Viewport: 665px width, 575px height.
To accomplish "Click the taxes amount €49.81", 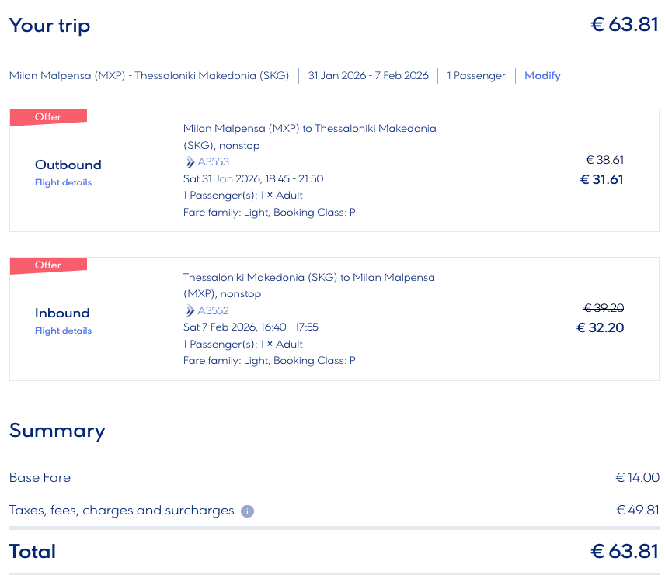I will 637,511.
